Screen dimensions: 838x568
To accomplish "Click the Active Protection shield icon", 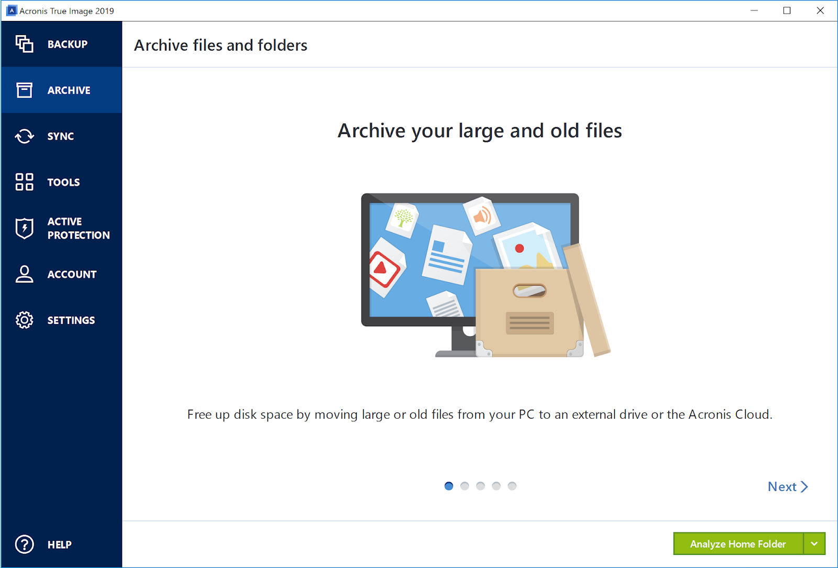I will tap(24, 228).
